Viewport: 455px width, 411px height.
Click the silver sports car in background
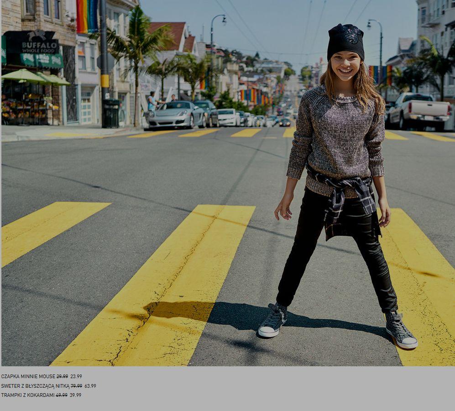point(176,115)
